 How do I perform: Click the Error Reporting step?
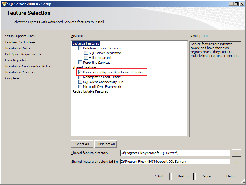(x=16, y=60)
